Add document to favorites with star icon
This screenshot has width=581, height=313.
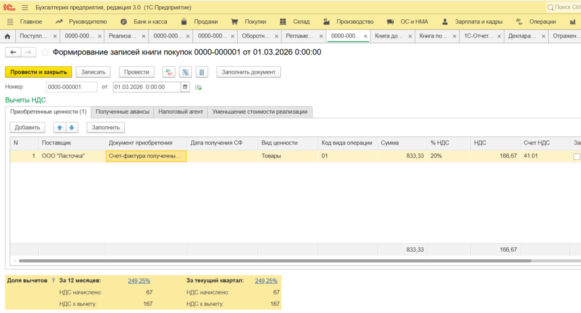click(x=45, y=53)
